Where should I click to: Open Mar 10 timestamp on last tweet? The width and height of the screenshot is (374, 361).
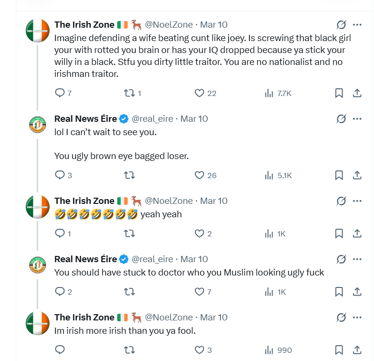[214, 317]
